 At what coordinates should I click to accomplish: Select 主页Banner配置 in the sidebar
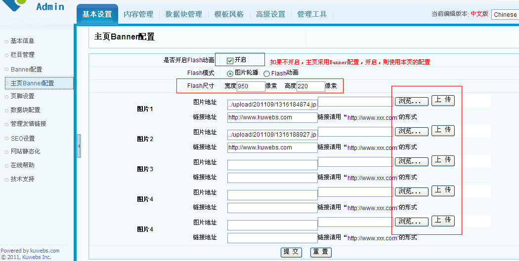pos(39,83)
